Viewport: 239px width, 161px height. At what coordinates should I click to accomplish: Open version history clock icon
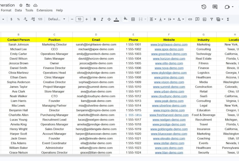point(204,7)
